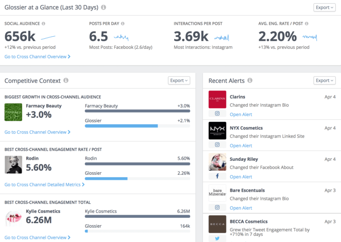Screen dimensions: 341x242
Task: Click info icon next to Posts Per Day
Action: (123, 23)
